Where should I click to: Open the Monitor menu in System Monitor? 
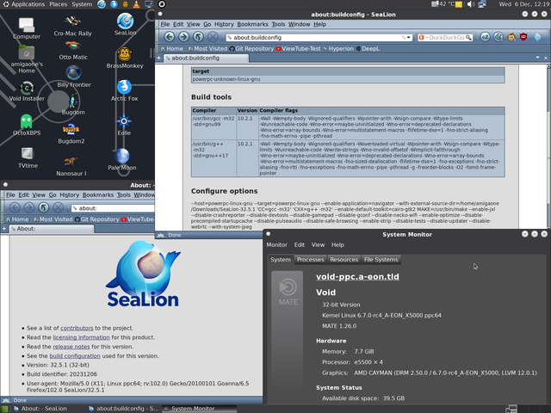coord(276,244)
